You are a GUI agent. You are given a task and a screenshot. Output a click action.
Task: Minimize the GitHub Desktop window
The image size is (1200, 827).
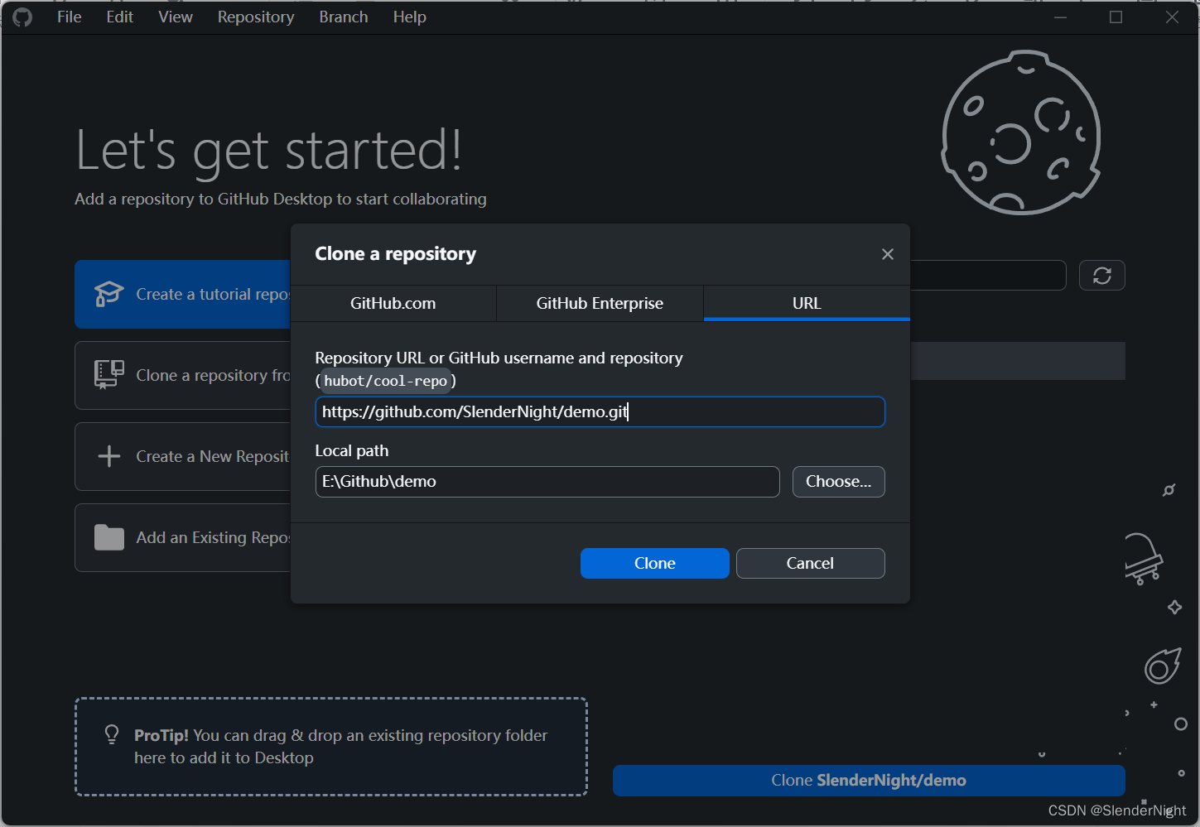[1060, 17]
